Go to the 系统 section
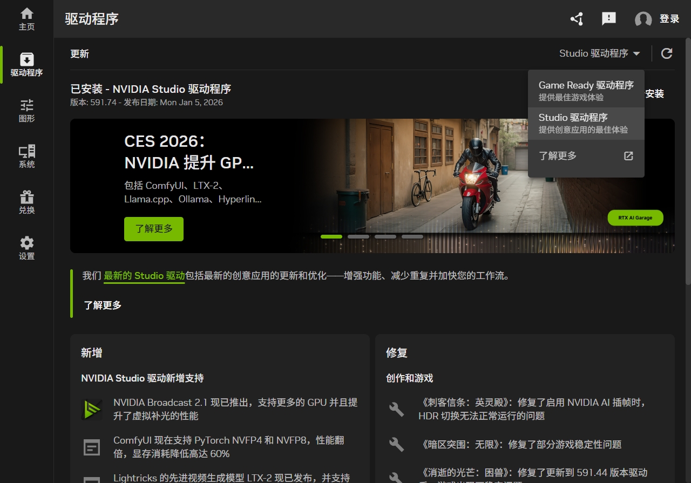Screen dimensions: 691x483 26,157
